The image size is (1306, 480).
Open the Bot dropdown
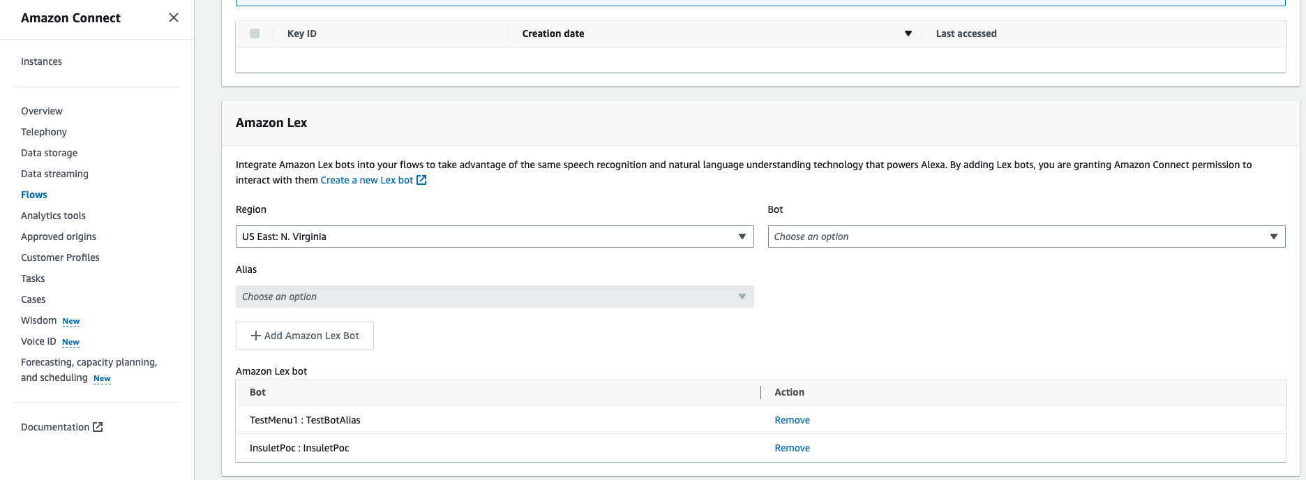click(1026, 237)
